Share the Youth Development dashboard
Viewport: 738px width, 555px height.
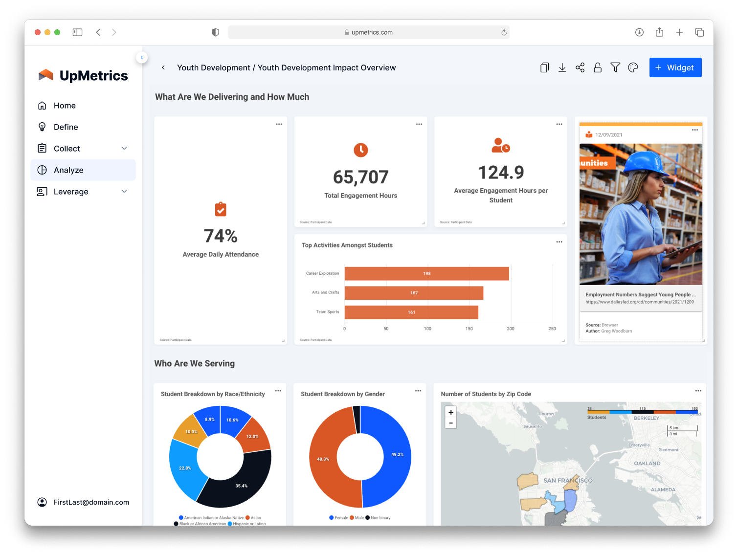(x=580, y=67)
